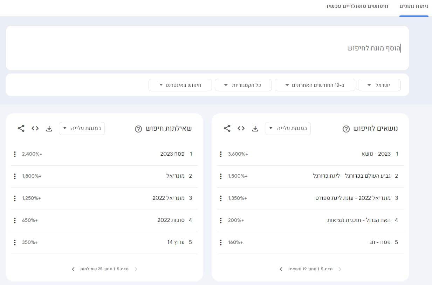Share the search topics card
The height and width of the screenshot is (285, 432).
(x=227, y=128)
